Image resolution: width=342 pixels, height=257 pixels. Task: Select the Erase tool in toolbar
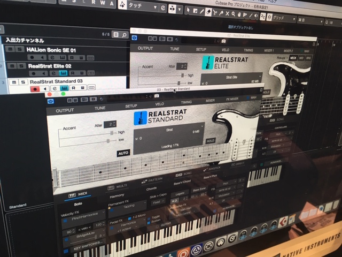(208, 12)
